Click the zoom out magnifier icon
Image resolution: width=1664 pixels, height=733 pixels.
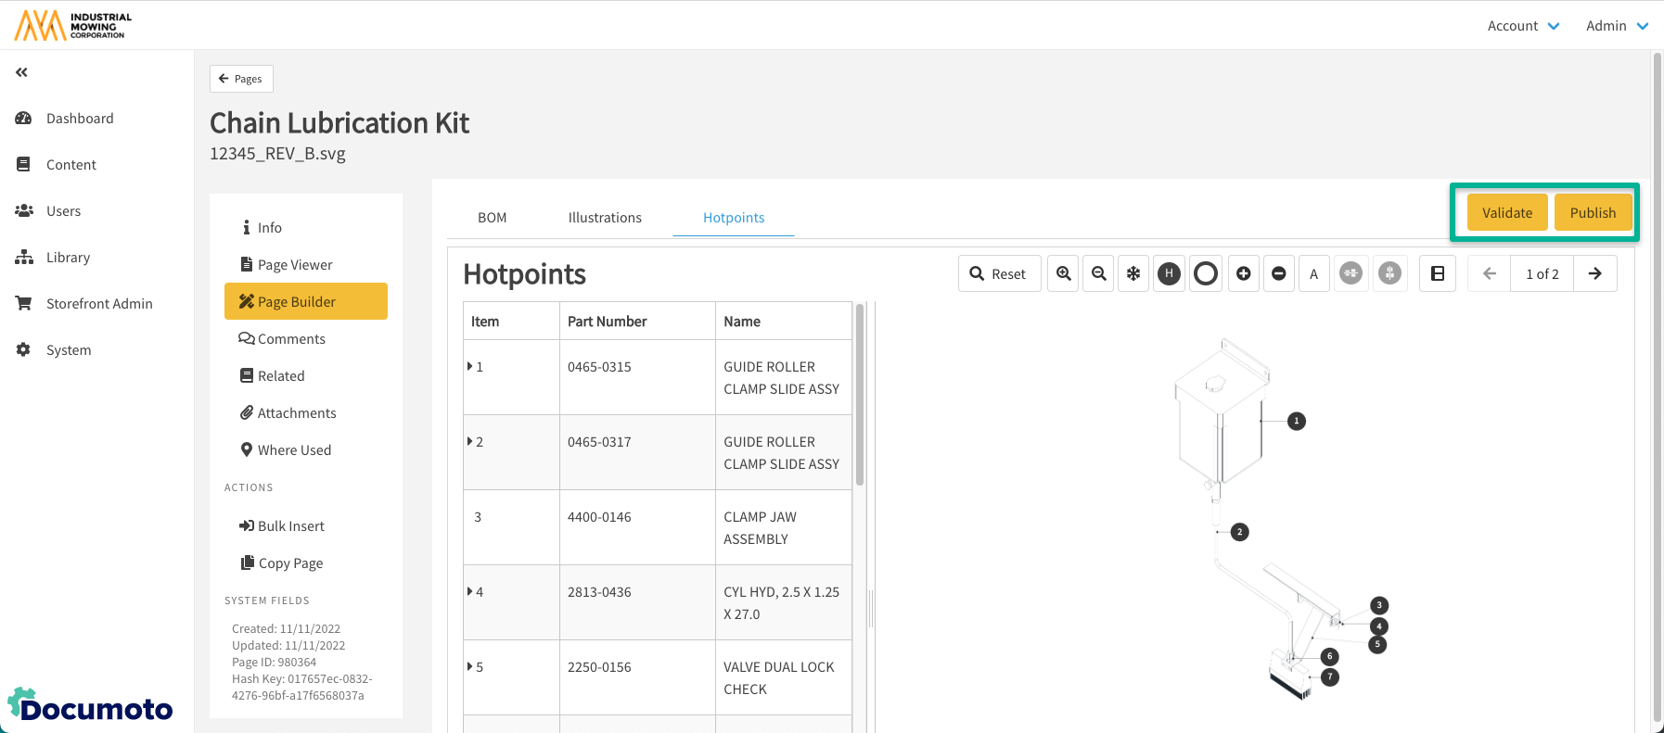coord(1099,273)
